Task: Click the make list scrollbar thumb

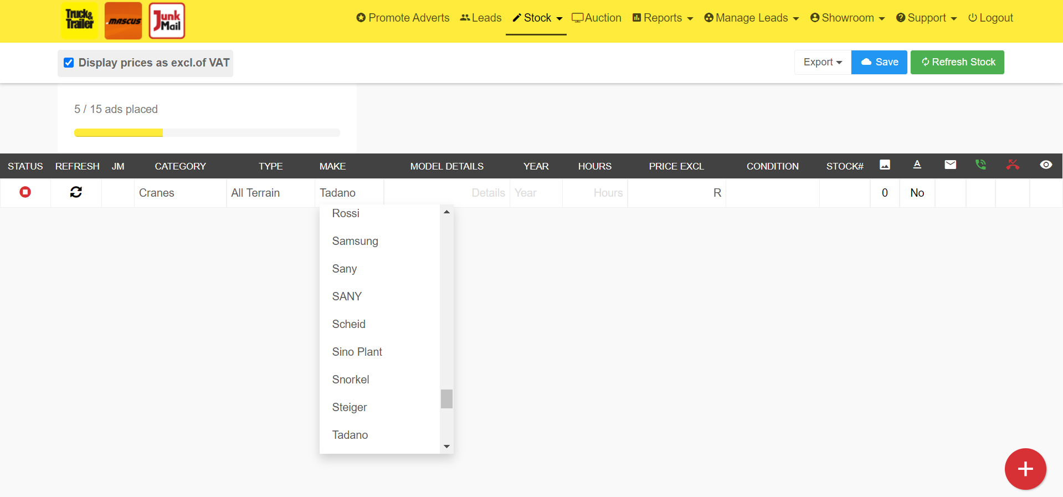Action: coord(446,399)
